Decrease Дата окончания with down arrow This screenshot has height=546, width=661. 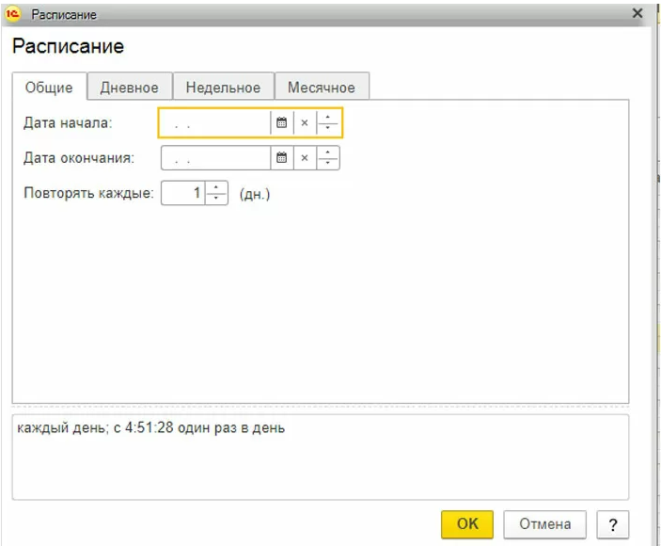[x=327, y=164]
